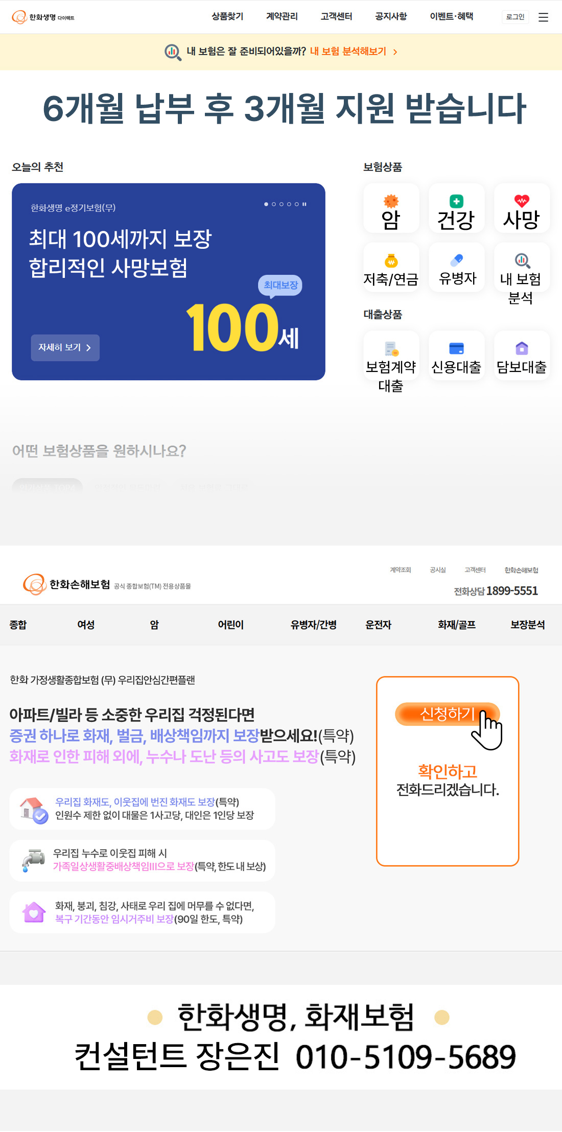Go to fourth carousel slide dot
The image size is (562, 1132).
(x=289, y=204)
